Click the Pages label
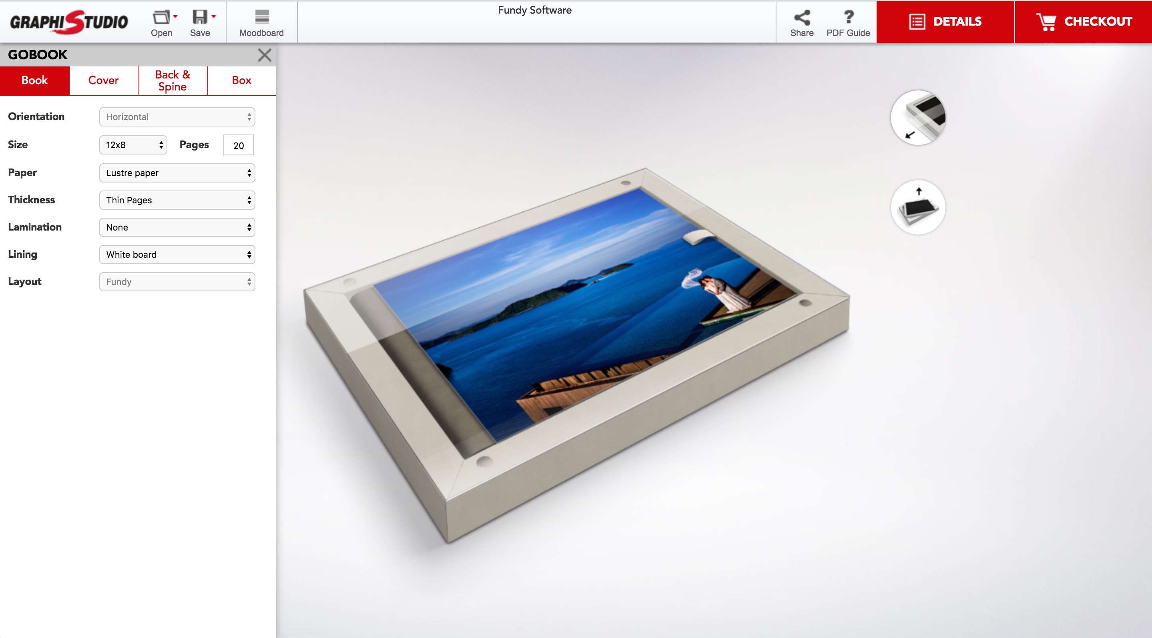The width and height of the screenshot is (1152, 638). tap(194, 144)
